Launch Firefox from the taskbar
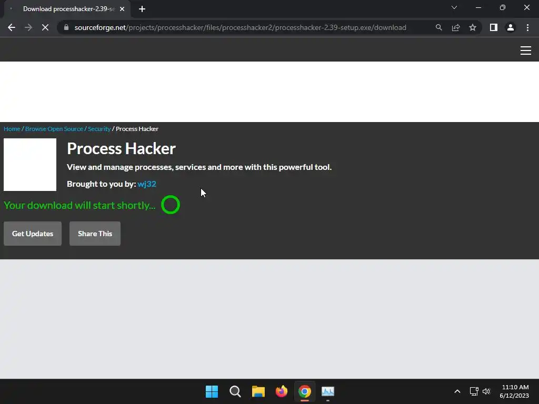Viewport: 539px width, 404px height. [x=282, y=391]
